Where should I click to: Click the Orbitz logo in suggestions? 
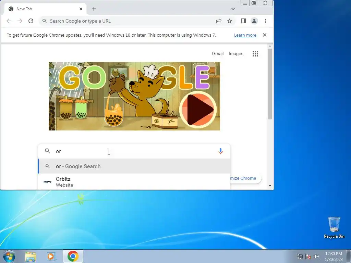[x=47, y=181]
